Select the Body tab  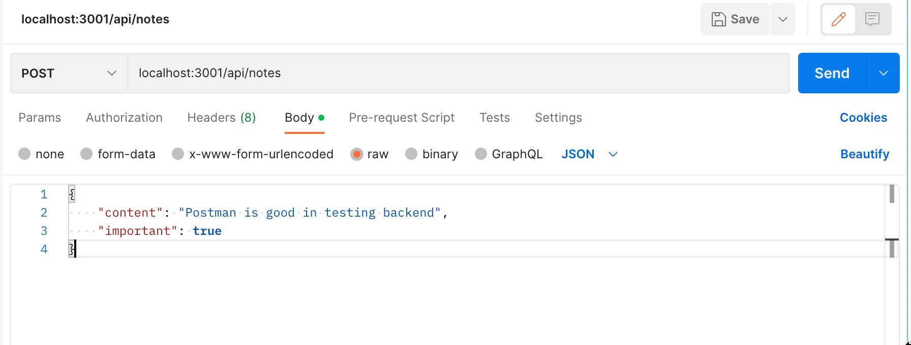305,118
